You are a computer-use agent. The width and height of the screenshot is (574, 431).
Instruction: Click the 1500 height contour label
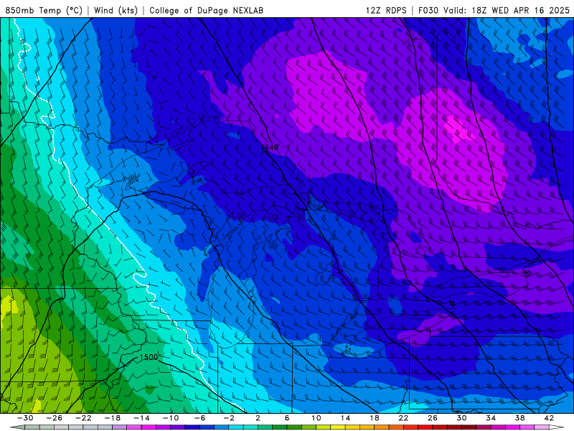pos(149,357)
